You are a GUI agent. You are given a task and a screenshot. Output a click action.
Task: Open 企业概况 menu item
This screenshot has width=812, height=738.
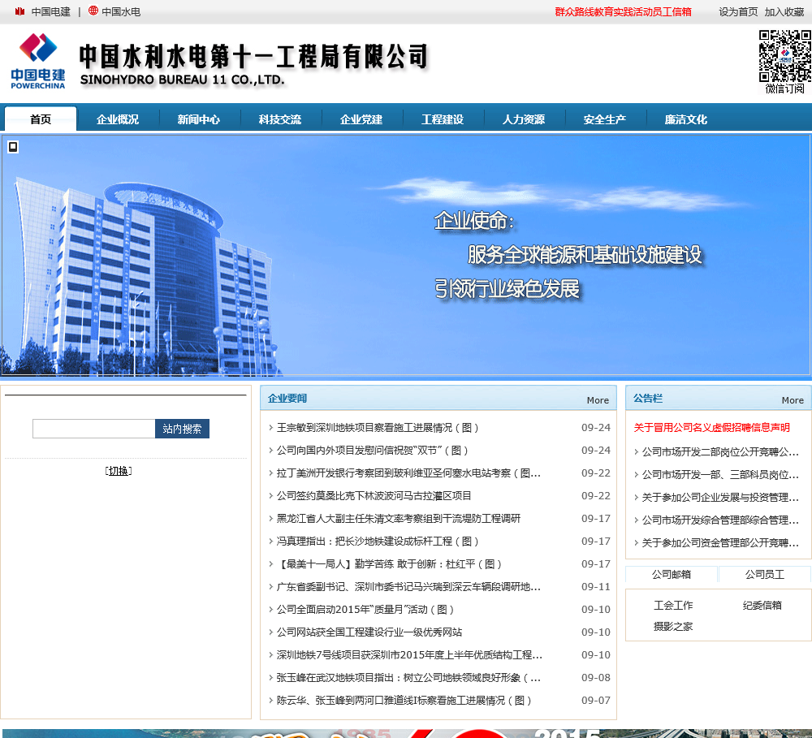coord(118,119)
